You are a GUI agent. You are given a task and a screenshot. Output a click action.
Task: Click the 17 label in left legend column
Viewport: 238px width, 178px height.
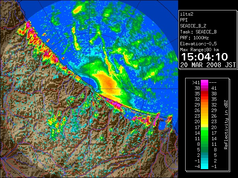(197, 127)
